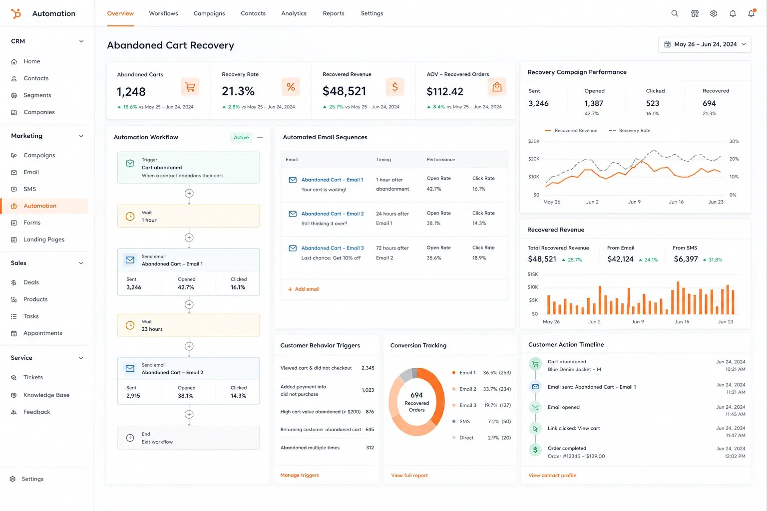Open the Reports tab
The image size is (767, 511).
pyautogui.click(x=334, y=13)
